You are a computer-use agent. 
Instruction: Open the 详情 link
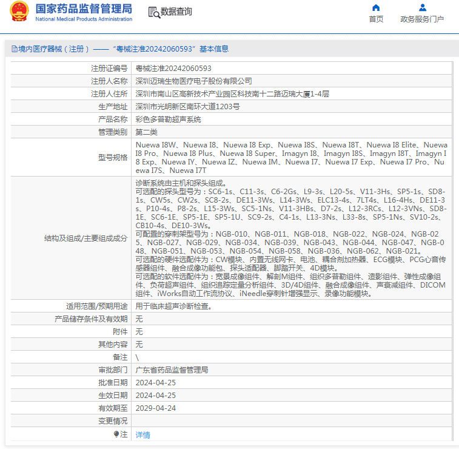142,435
